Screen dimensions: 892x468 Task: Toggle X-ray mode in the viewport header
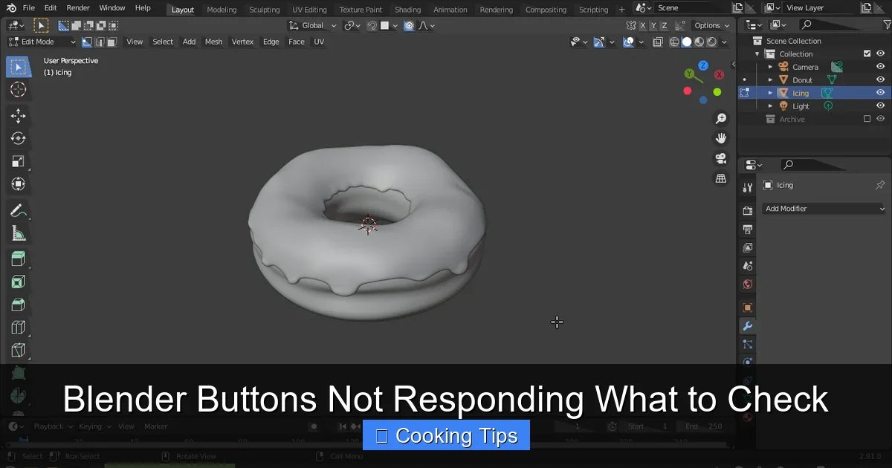tap(658, 42)
